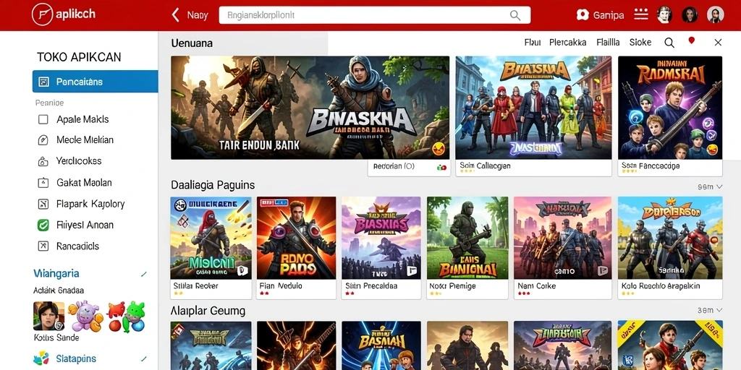Click the emoji badge on the Binaskna banner
The image size is (741, 370).
pos(439,150)
